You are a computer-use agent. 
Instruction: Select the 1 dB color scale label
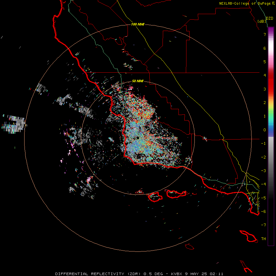(265, 116)
